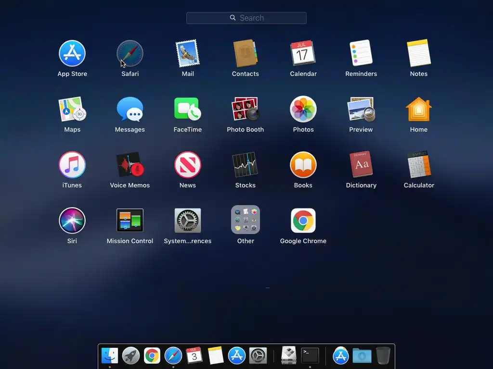Launch the Reminders app
The height and width of the screenshot is (369, 493).
pyautogui.click(x=361, y=53)
